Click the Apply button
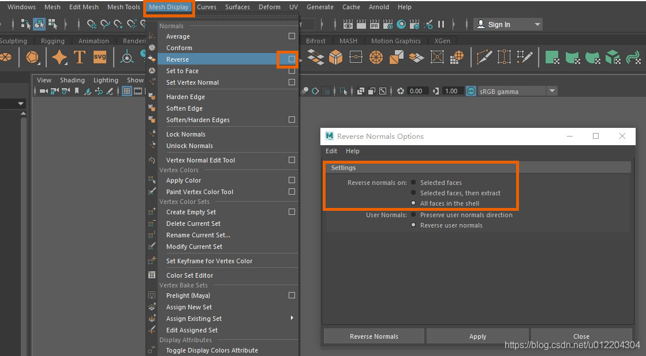 tap(477, 336)
